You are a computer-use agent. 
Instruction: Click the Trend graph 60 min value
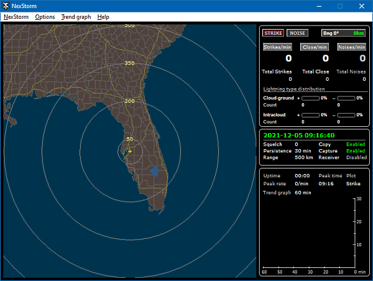click(303, 193)
